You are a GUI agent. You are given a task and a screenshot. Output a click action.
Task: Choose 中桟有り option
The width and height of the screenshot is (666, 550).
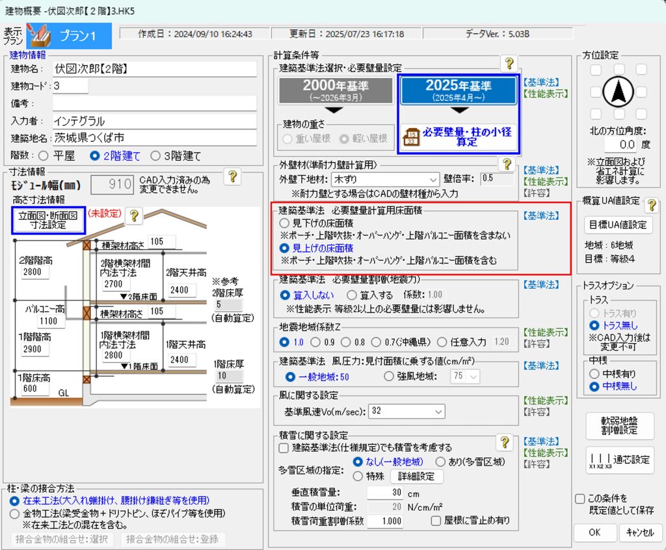coord(594,374)
